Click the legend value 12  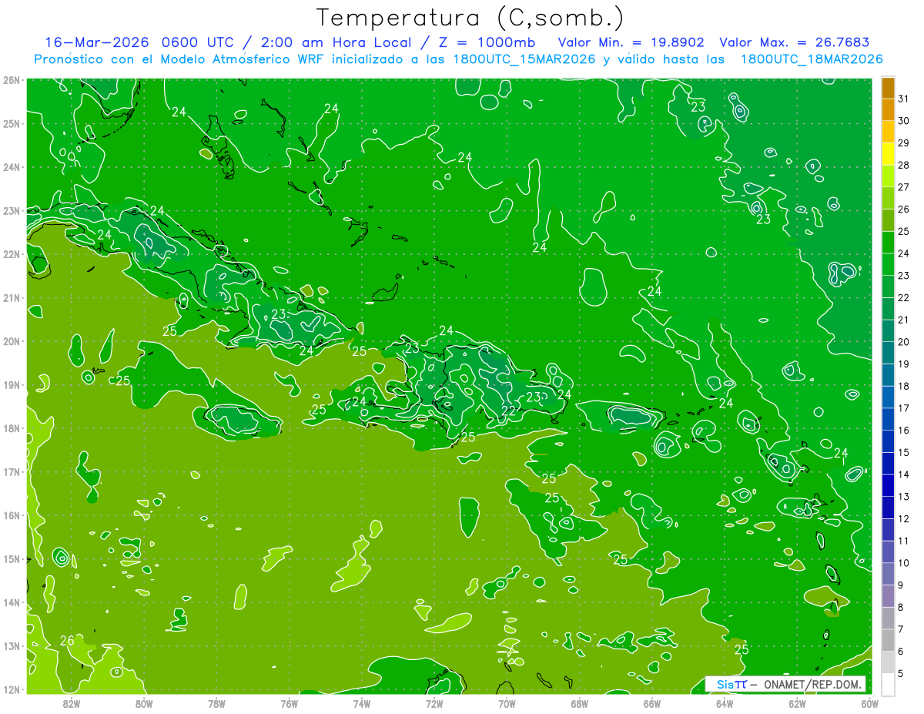pyautogui.click(x=903, y=518)
